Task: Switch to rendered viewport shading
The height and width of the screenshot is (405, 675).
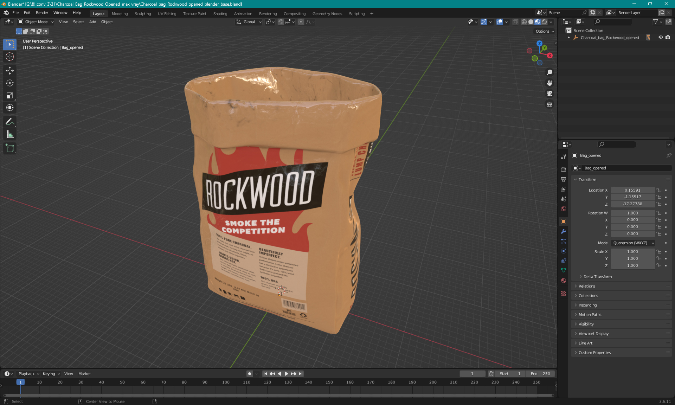Action: pyautogui.click(x=544, y=22)
